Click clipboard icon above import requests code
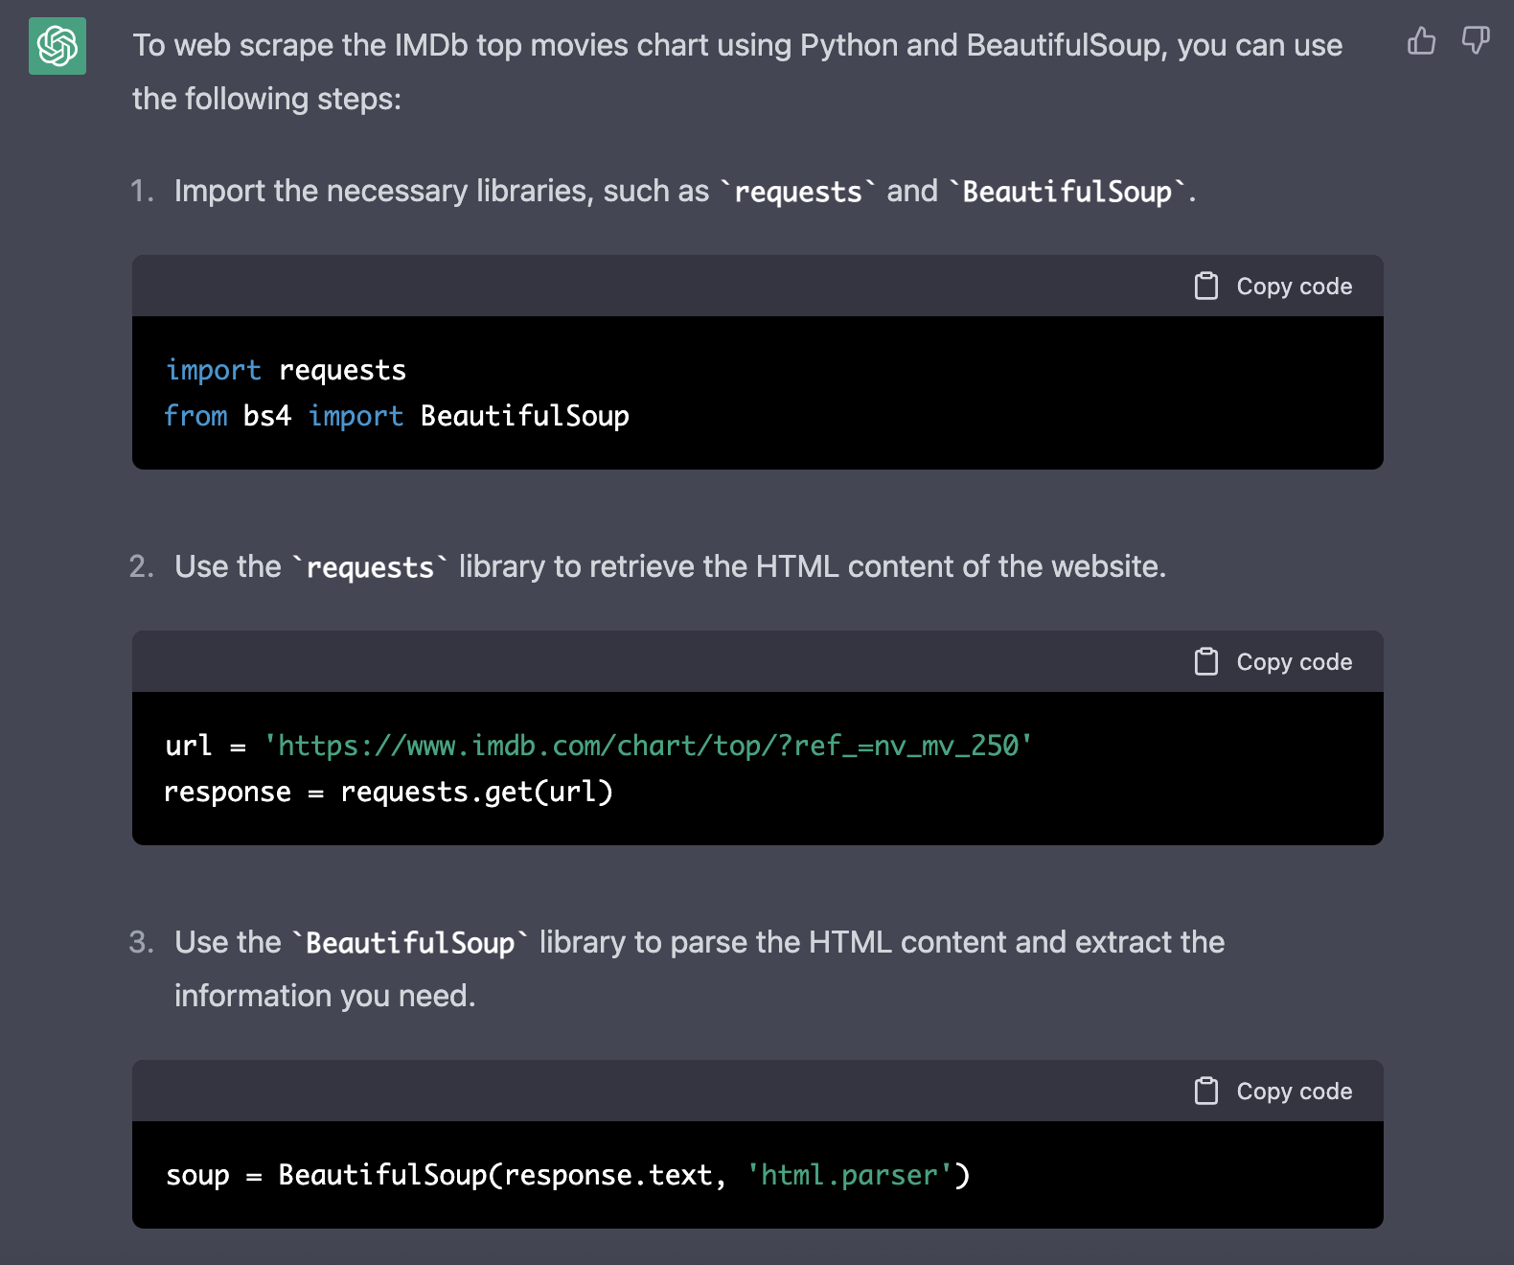The image size is (1514, 1265). (x=1206, y=286)
